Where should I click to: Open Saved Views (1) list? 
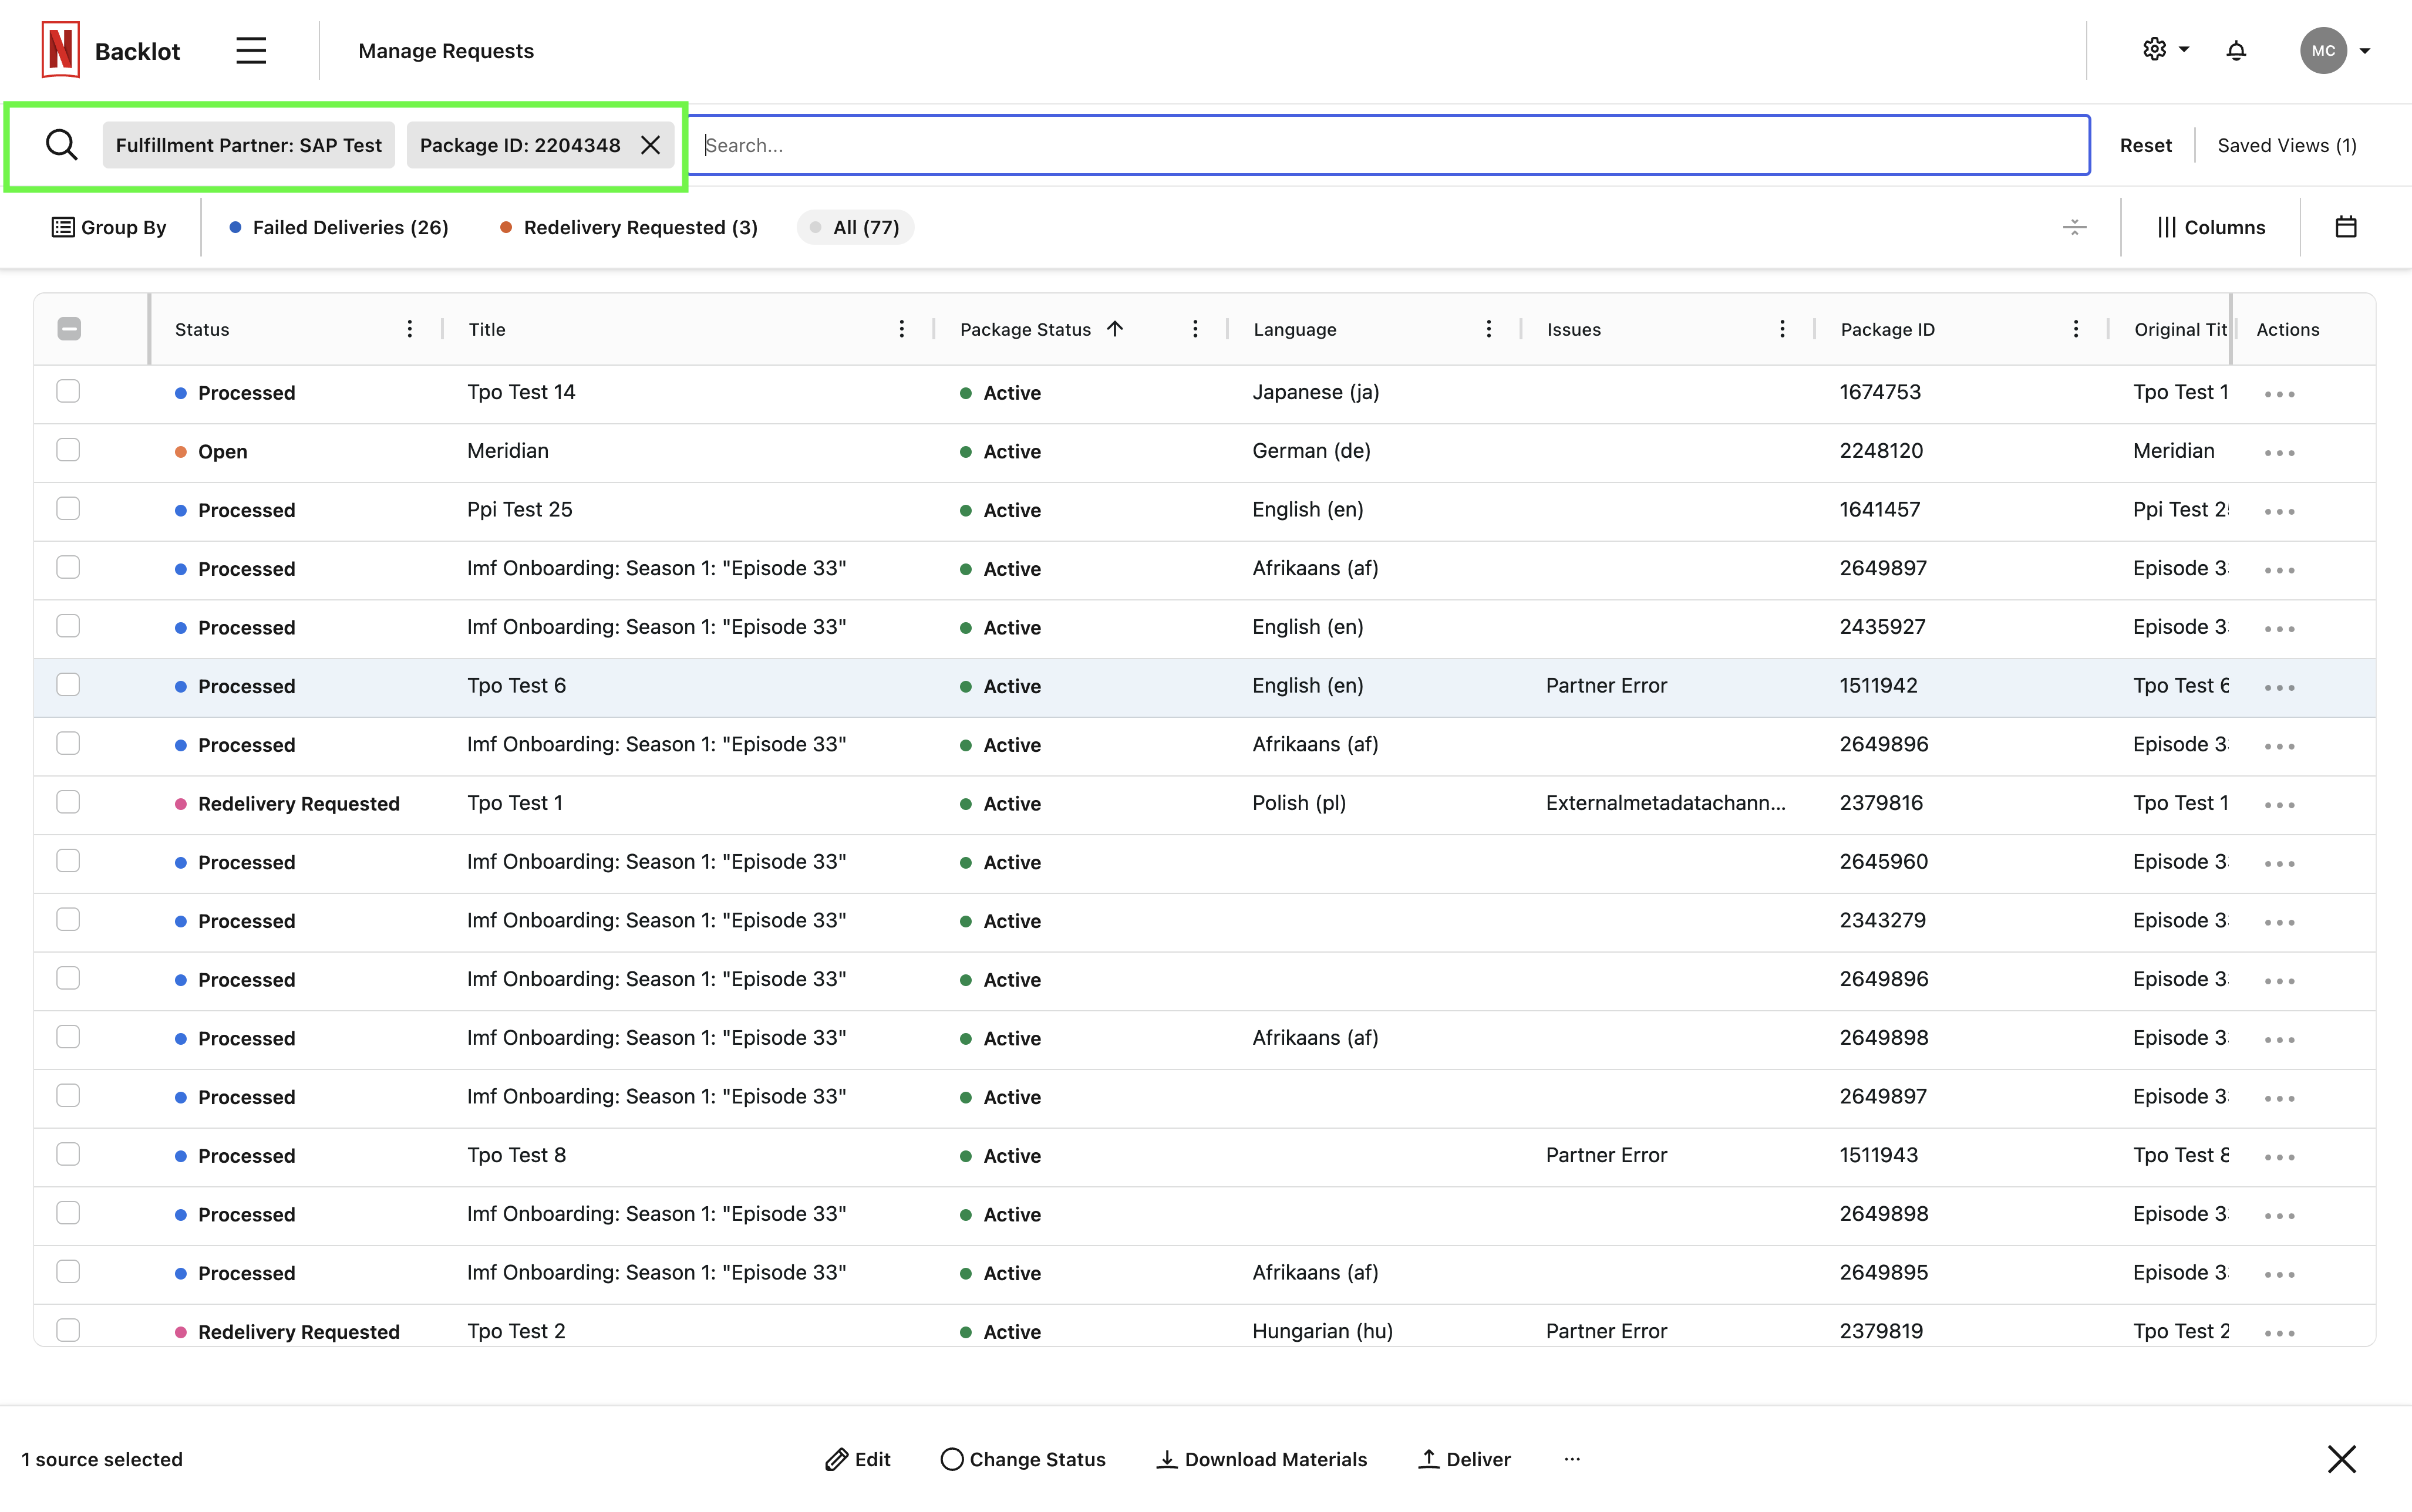pos(2286,145)
